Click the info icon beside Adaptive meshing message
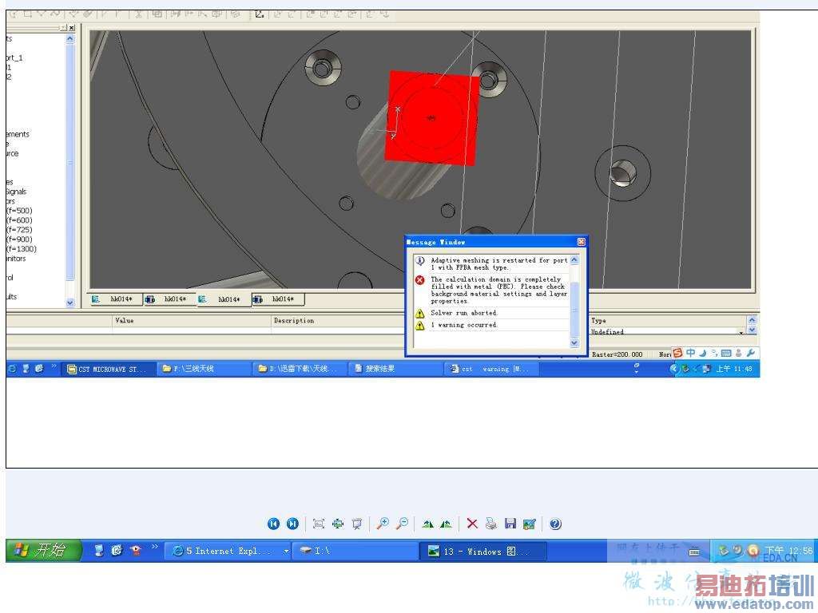The image size is (818, 613). pos(420,260)
